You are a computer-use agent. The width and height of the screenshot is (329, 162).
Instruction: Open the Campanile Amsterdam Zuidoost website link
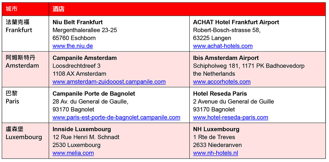(x=109, y=82)
